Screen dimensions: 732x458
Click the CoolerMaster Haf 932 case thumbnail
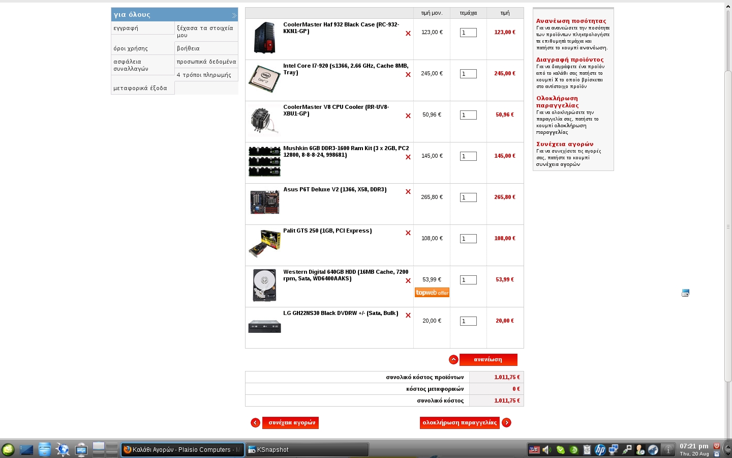(x=264, y=38)
